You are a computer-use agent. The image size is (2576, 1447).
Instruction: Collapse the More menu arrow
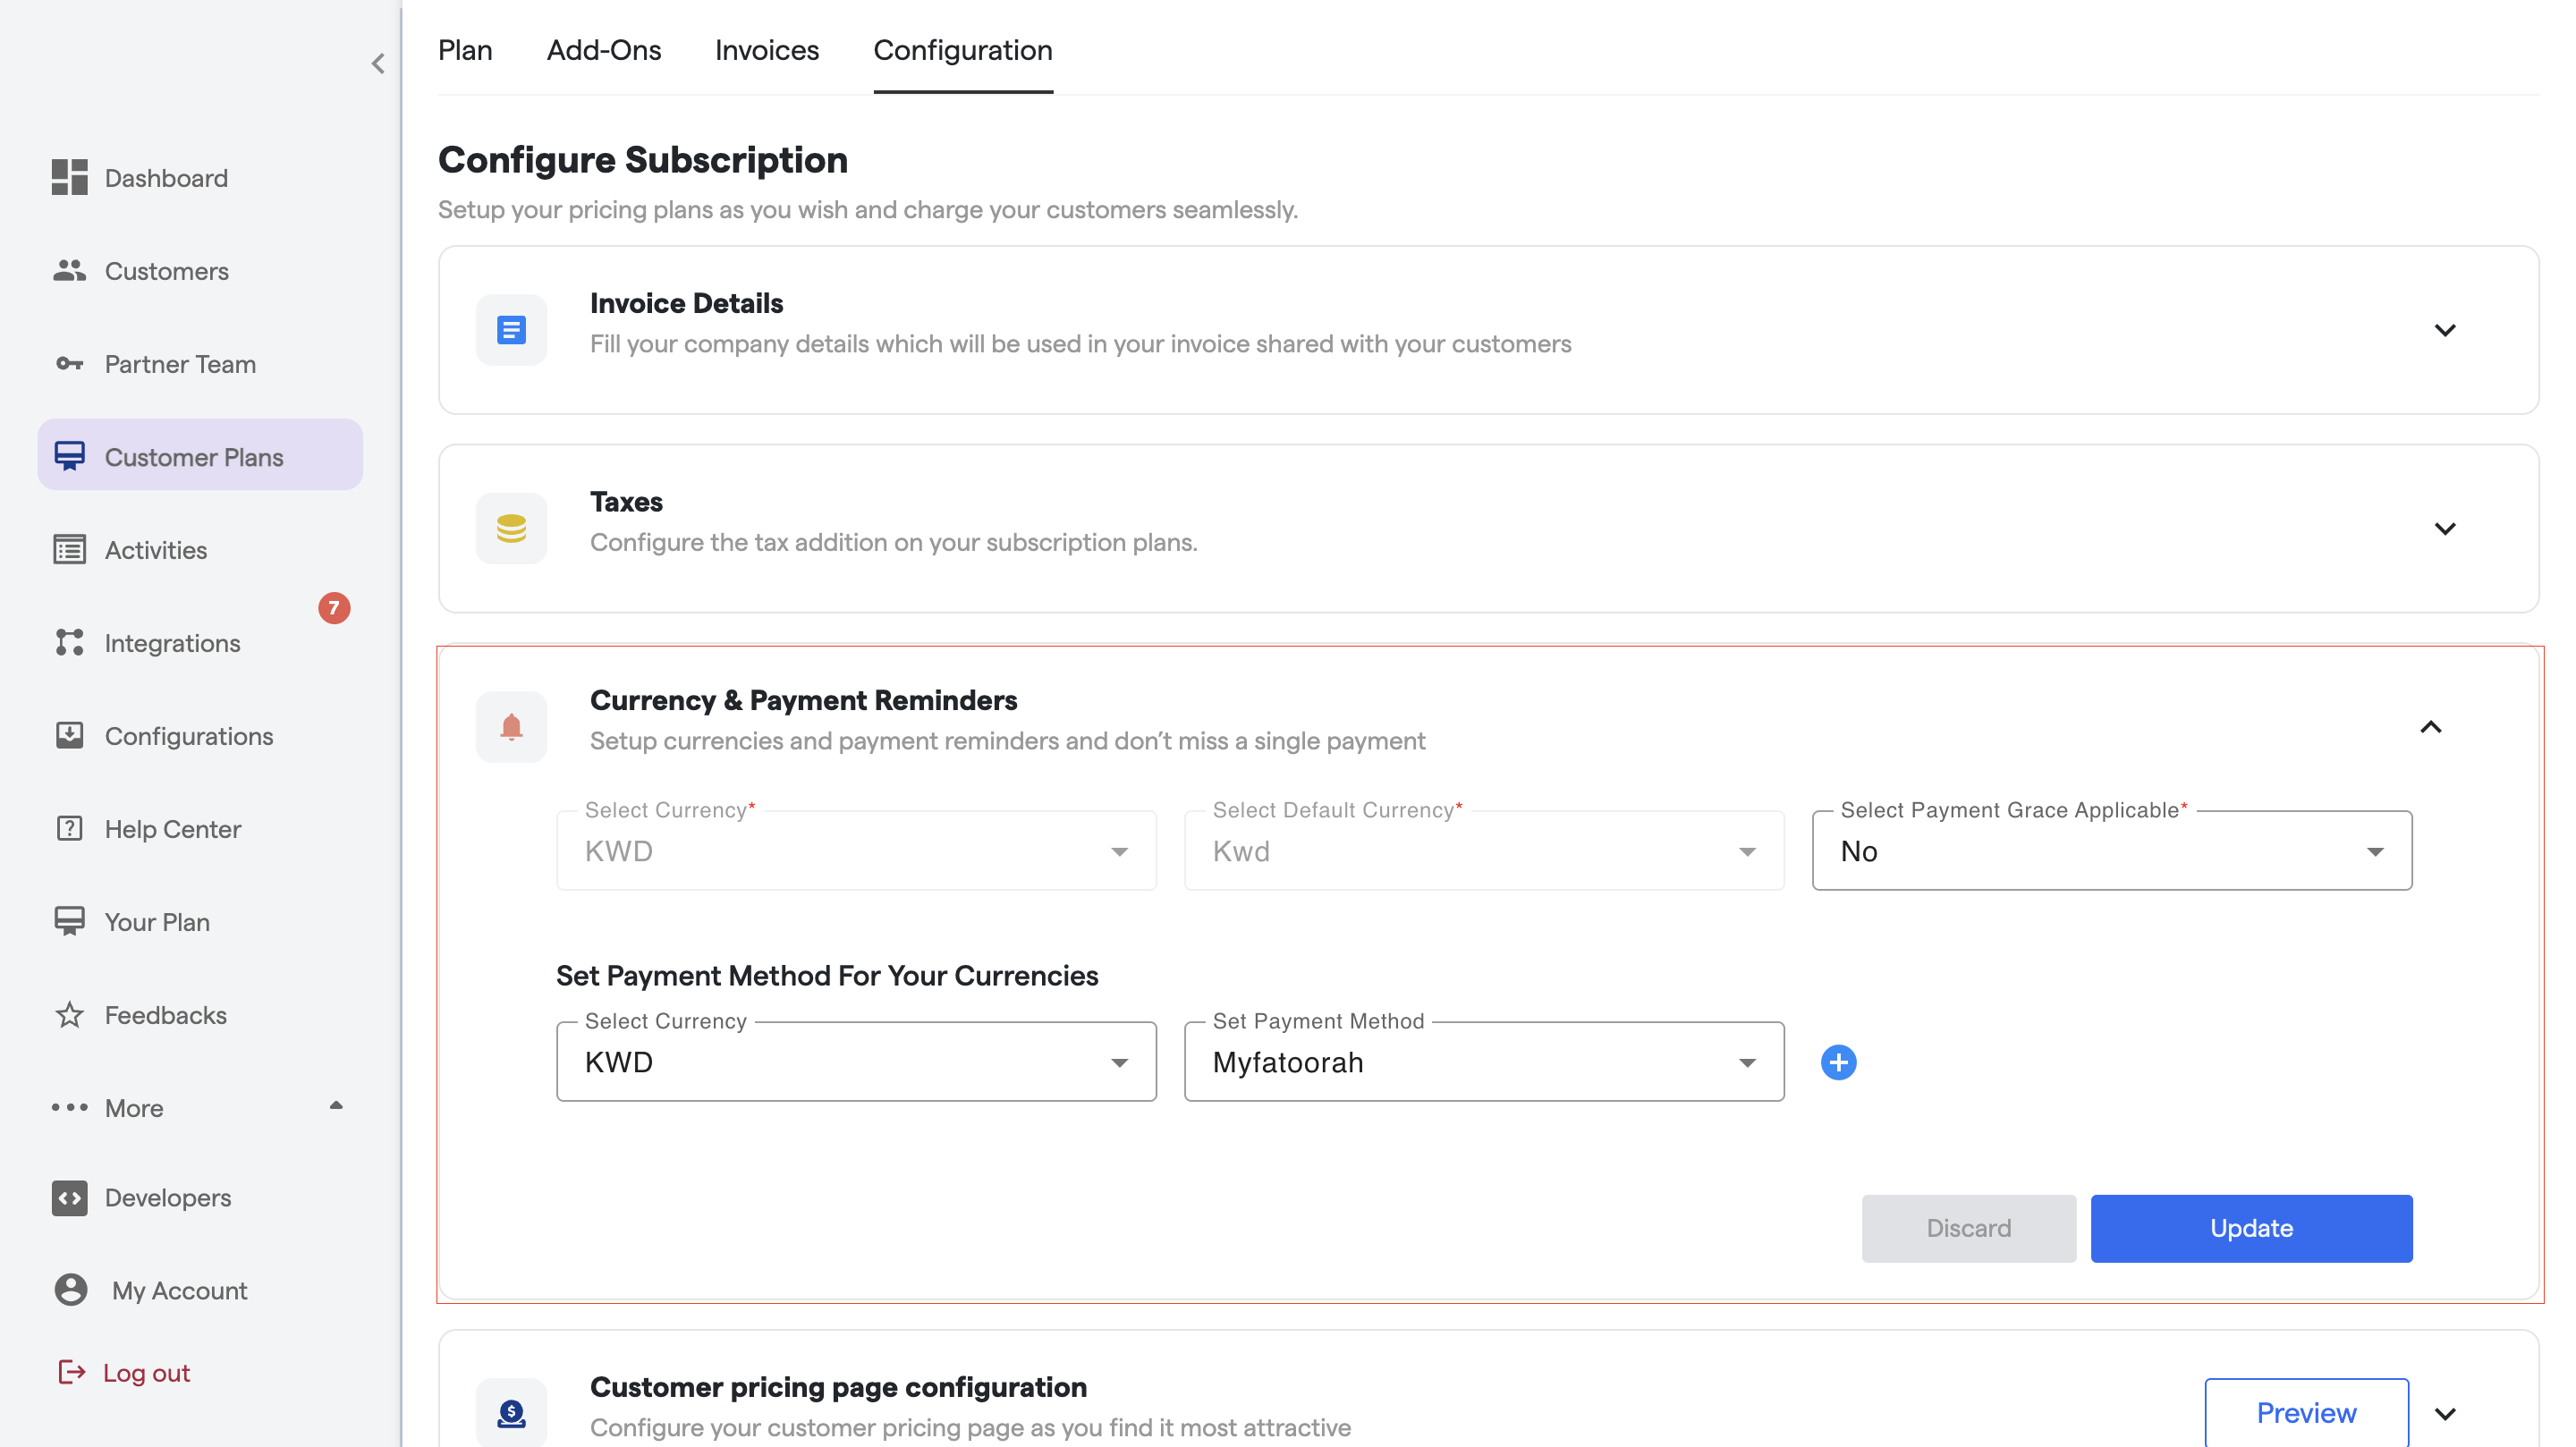click(336, 1106)
